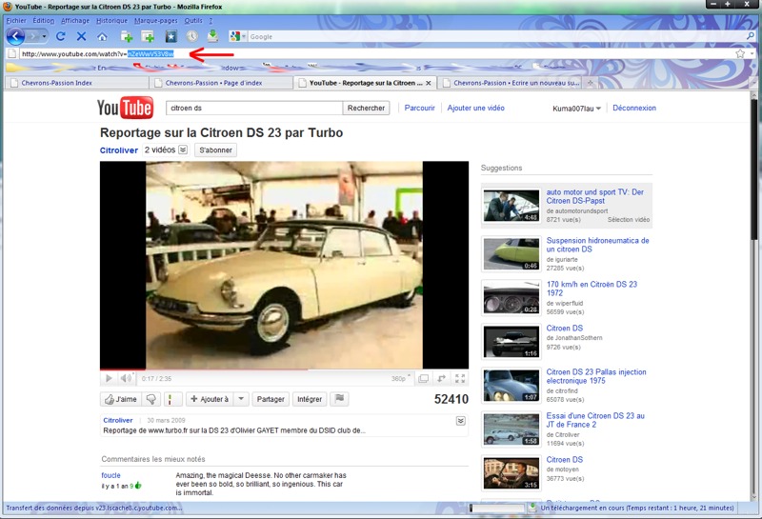The width and height of the screenshot is (762, 519).
Task: Open the Outils menu
Action: click(x=193, y=21)
